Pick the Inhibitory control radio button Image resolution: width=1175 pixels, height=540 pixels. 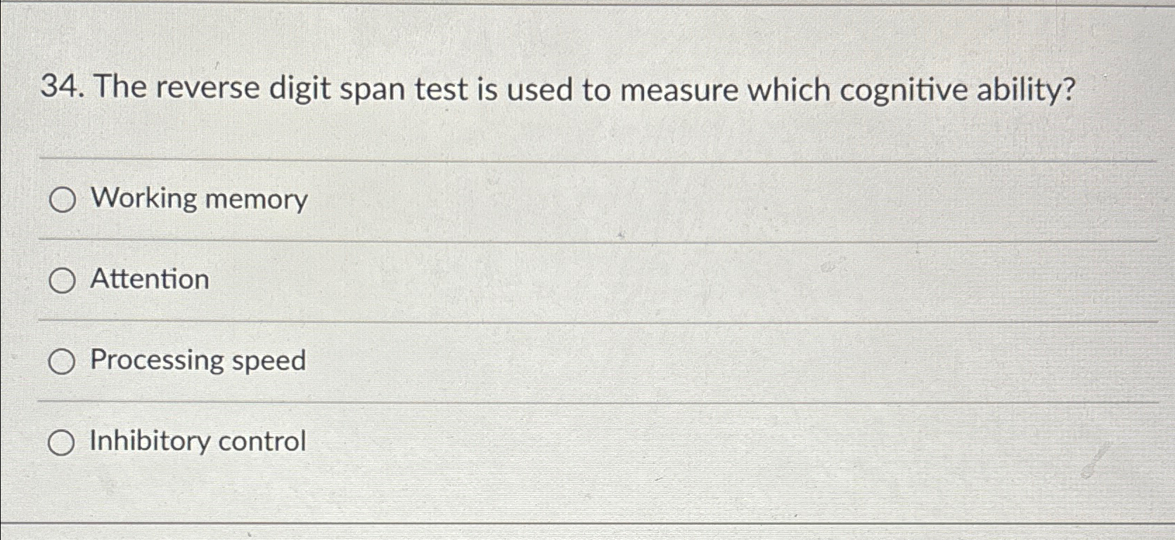61,443
